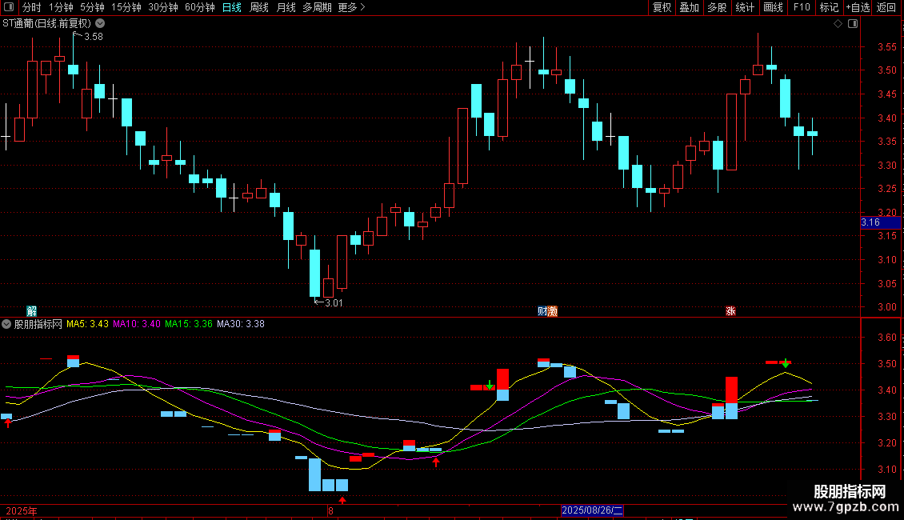Click the MA10: 3.40 label

tap(137, 324)
